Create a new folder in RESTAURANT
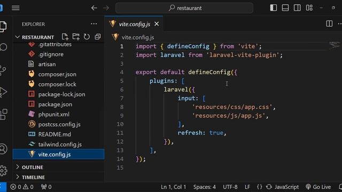342x192 pixels. tap(76, 37)
